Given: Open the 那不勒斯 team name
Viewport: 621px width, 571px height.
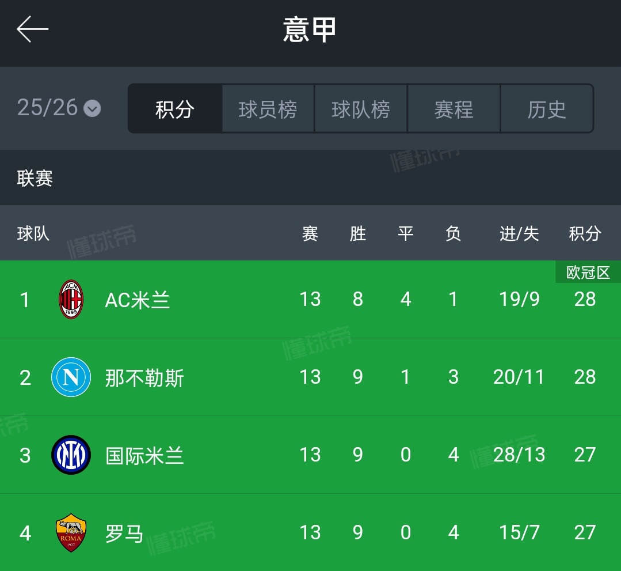Looking at the screenshot, I should 144,378.
